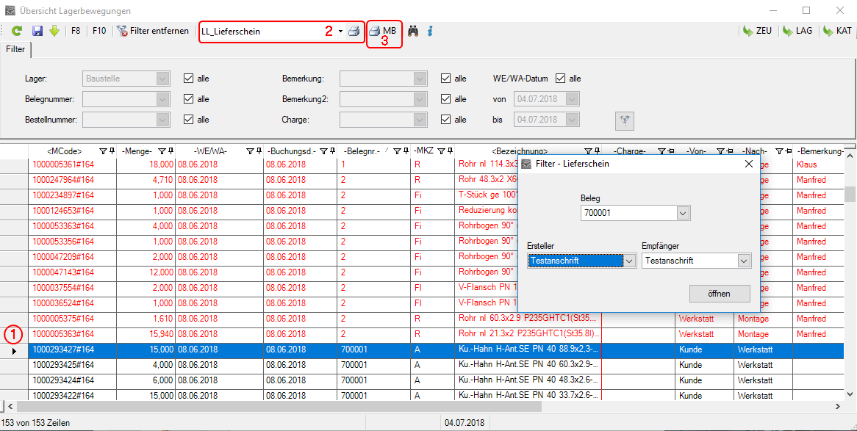857x431 pixels.
Task: Click the blue info icon
Action: point(430,32)
